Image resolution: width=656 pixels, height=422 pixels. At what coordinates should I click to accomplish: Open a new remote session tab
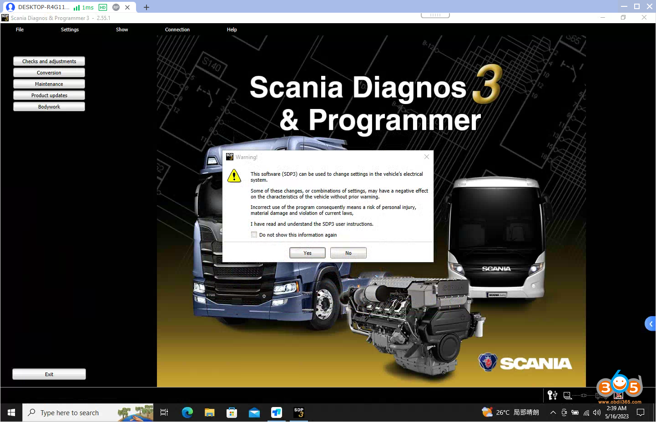click(146, 7)
